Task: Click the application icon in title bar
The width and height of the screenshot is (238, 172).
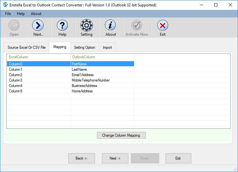Action: pyautogui.click(x=5, y=5)
